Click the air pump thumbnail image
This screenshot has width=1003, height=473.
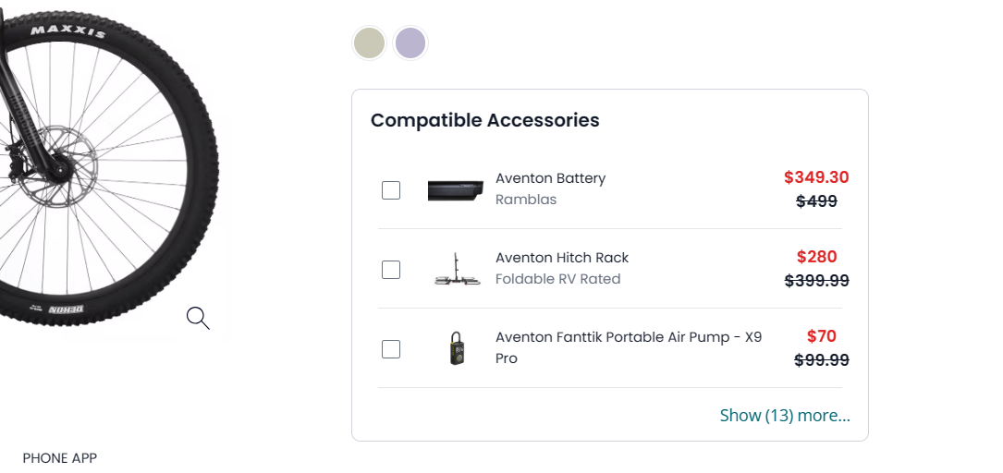pyautogui.click(x=458, y=349)
